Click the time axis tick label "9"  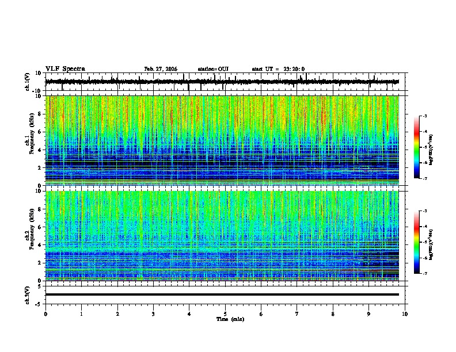(368, 314)
